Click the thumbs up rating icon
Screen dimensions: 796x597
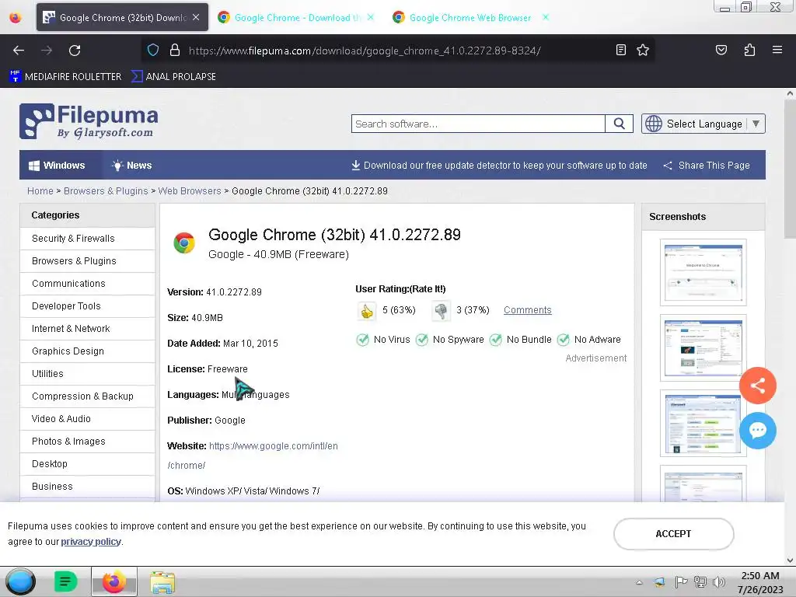coord(367,311)
